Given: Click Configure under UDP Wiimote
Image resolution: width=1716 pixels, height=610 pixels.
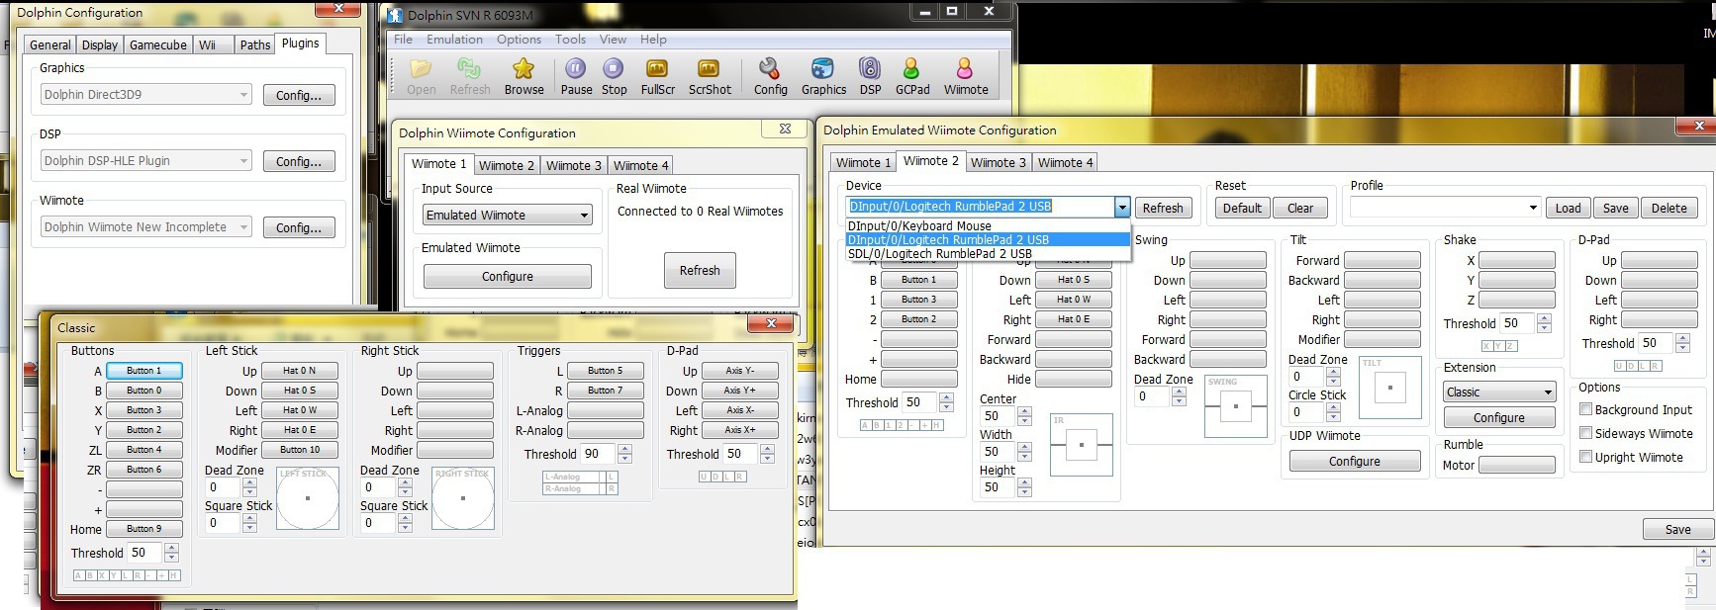Looking at the screenshot, I should [x=1355, y=462].
